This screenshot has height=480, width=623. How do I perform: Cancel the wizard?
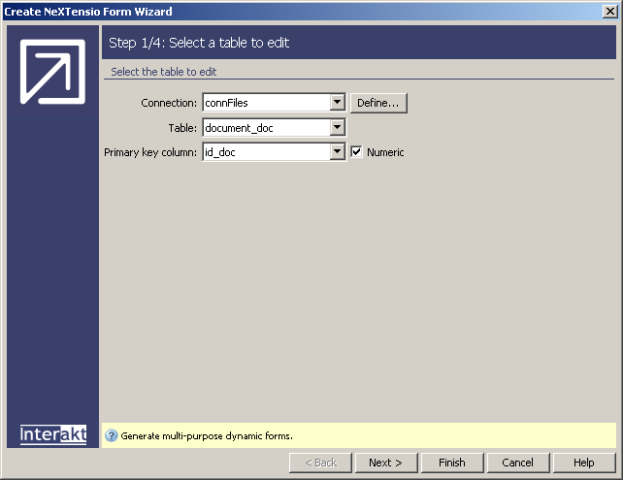[517, 463]
